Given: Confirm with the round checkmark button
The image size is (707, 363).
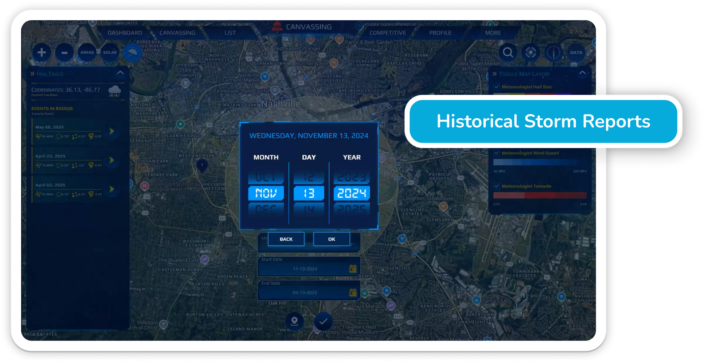Looking at the screenshot, I should pyautogui.click(x=323, y=321).
